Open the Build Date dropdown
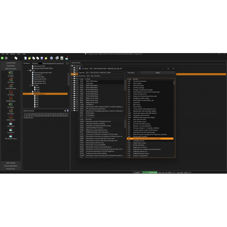227x227 pixels. click(x=125, y=76)
